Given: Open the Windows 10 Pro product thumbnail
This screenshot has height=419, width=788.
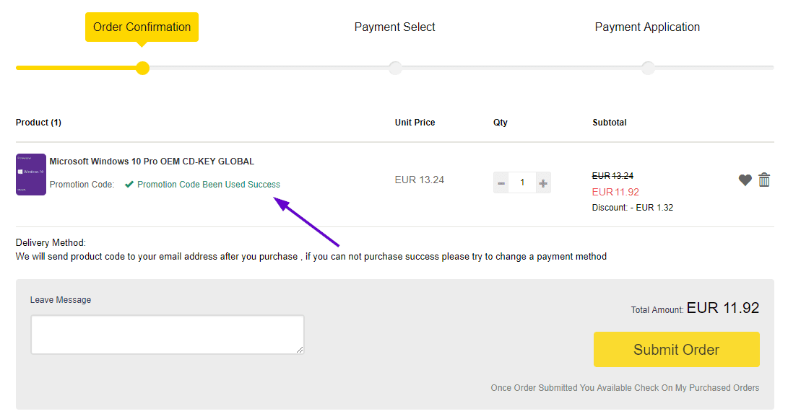Looking at the screenshot, I should tap(30, 174).
